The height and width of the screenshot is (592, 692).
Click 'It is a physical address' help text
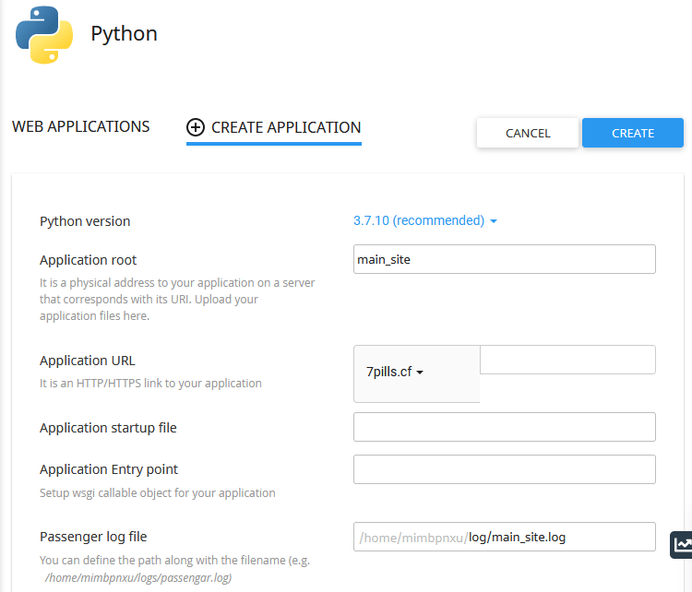177,299
